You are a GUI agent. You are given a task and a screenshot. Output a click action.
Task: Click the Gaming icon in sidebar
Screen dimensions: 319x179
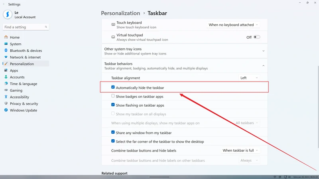point(6,90)
